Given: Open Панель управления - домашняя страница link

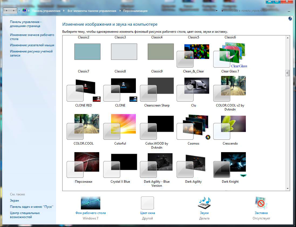Looking at the screenshot, I should click(x=26, y=24).
